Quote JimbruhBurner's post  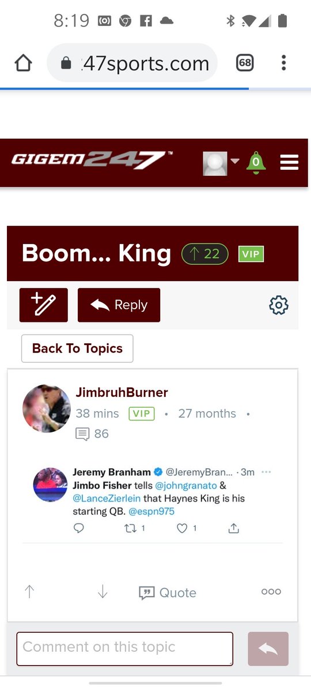click(x=168, y=593)
